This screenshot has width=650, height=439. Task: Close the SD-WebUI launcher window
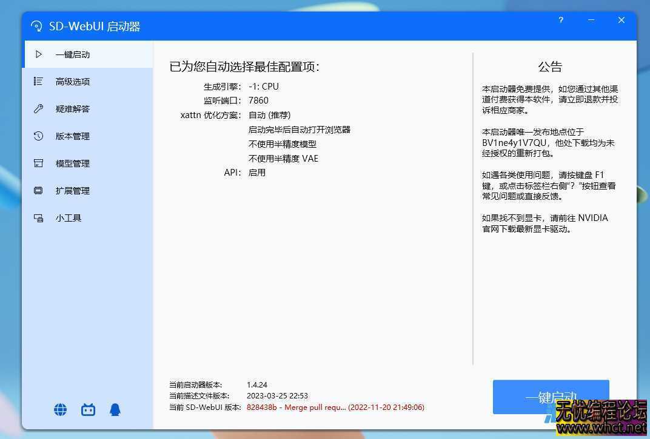coord(622,20)
